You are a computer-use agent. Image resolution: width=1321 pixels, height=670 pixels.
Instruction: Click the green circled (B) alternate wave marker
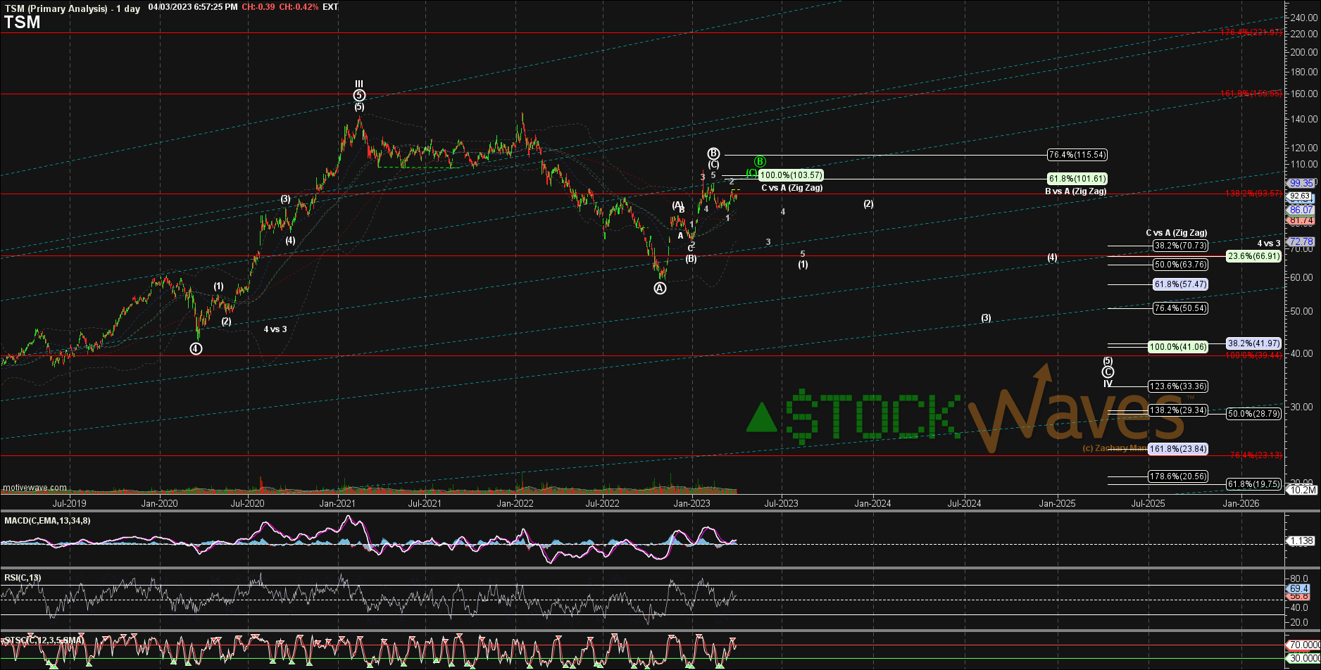(x=760, y=161)
